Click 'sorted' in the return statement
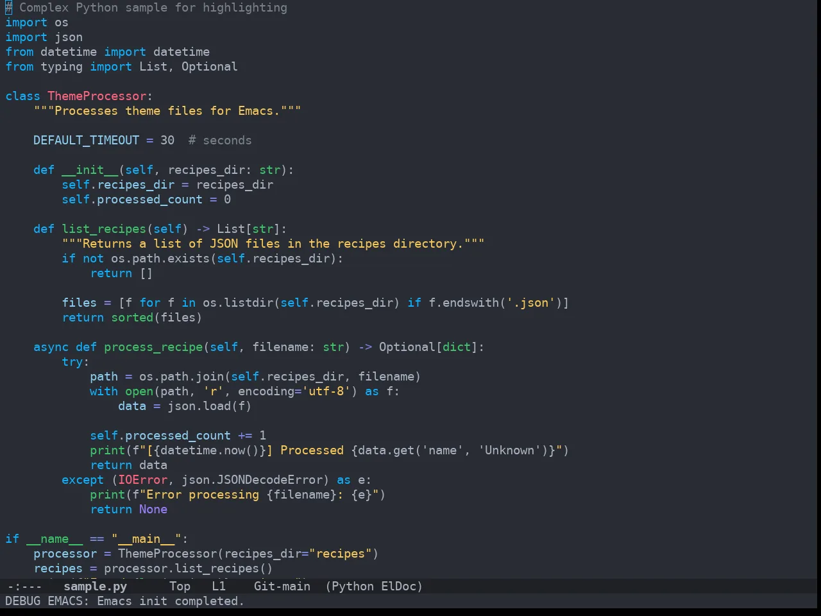Image resolution: width=821 pixels, height=616 pixels. tap(132, 318)
